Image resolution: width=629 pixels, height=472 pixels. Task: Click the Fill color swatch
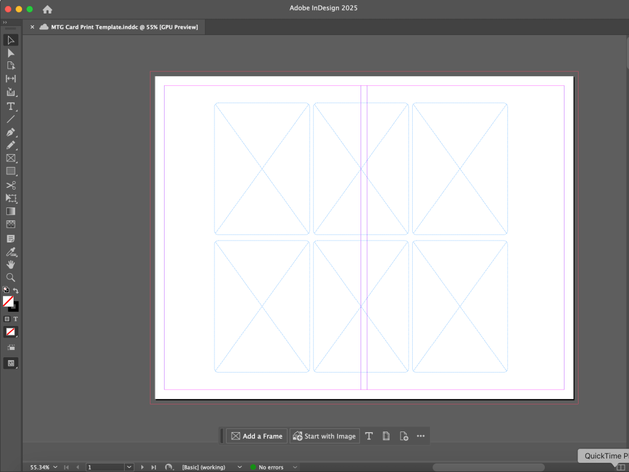pos(8,301)
